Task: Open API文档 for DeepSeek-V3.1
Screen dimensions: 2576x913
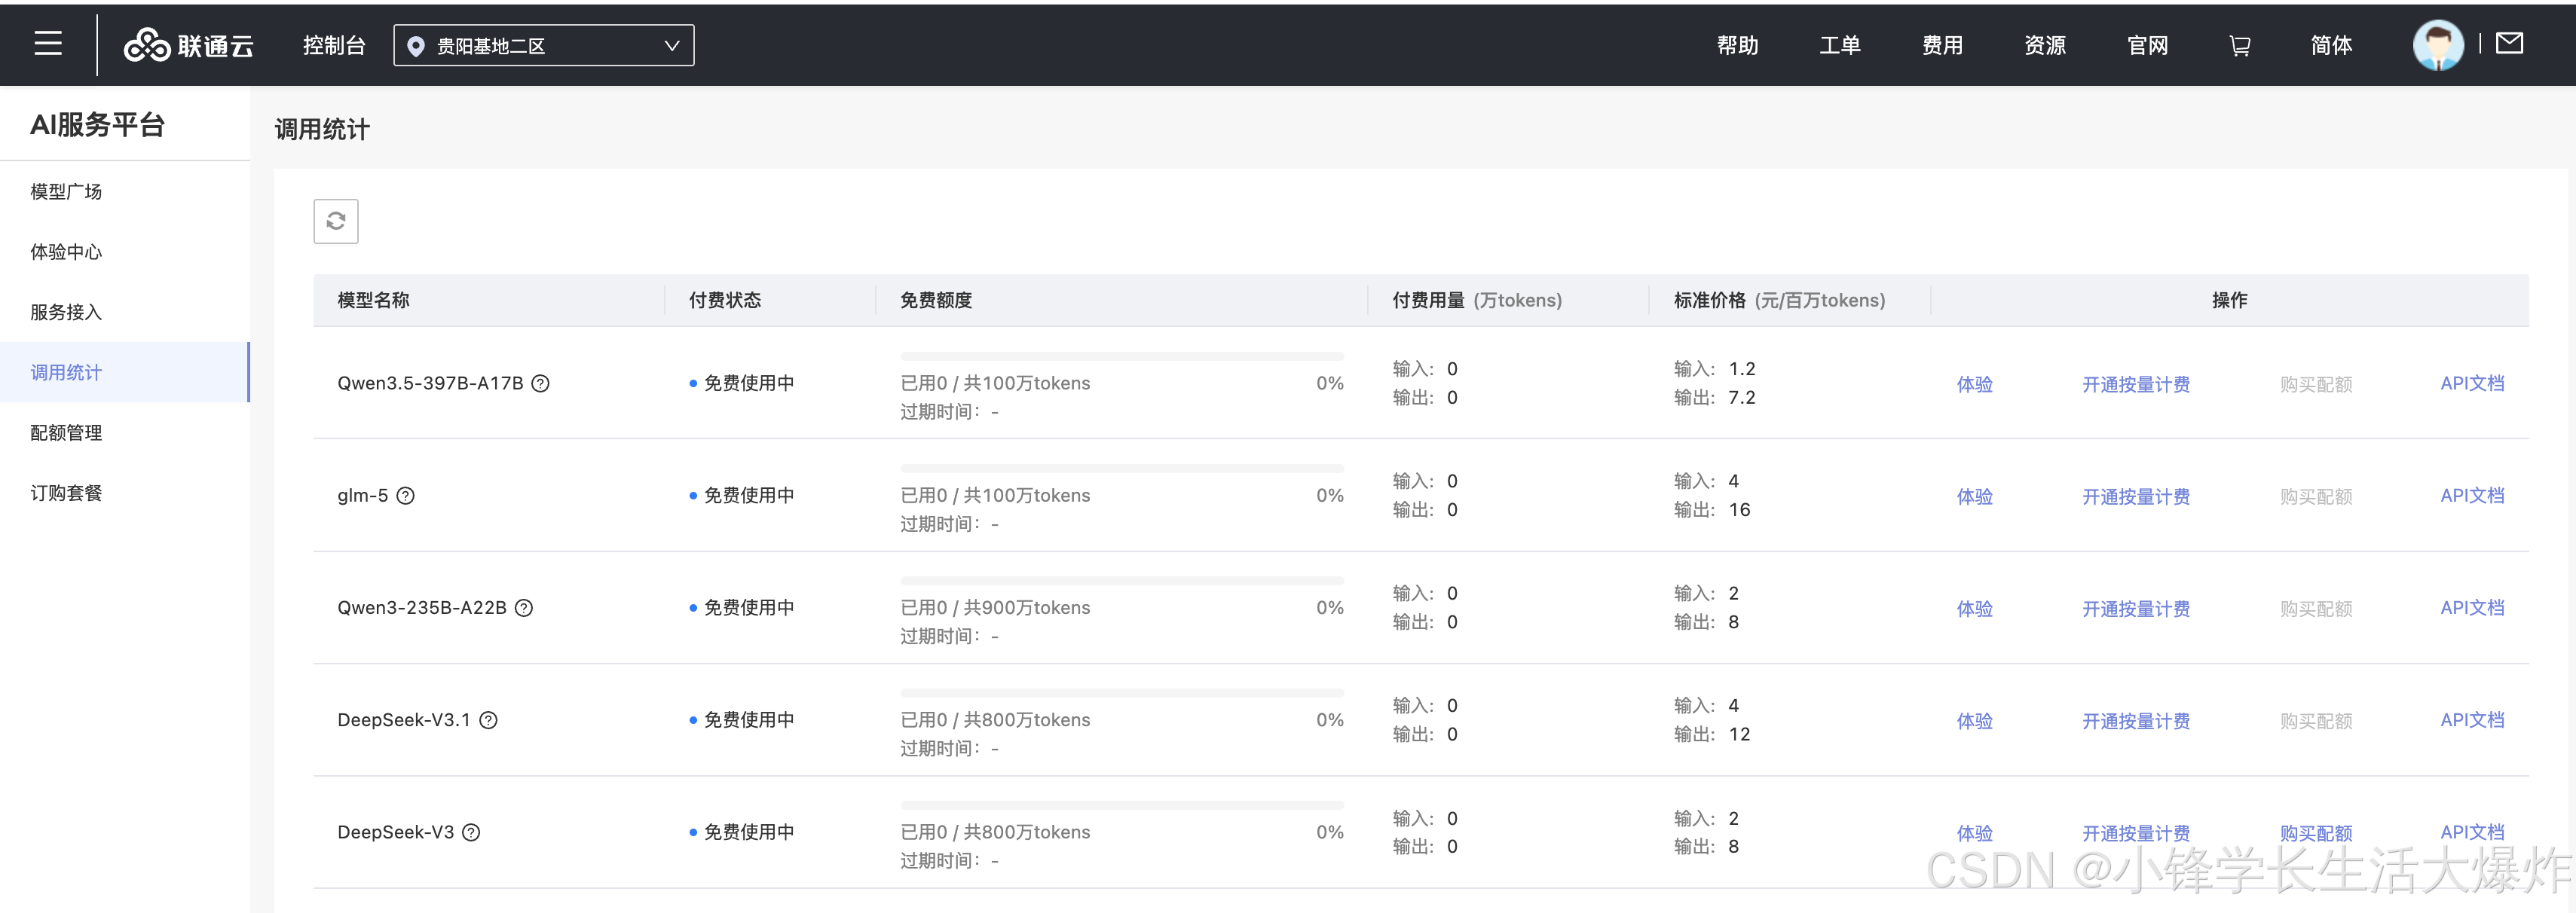Action: point(2471,720)
